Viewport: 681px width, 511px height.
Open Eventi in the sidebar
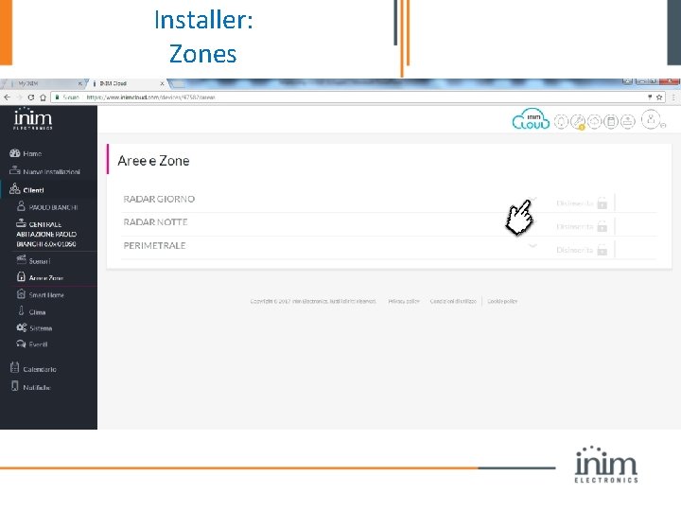click(x=38, y=344)
